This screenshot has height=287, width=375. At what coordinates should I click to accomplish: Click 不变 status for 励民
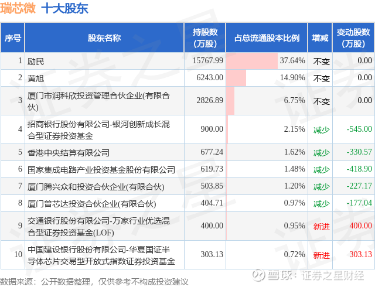(322, 61)
